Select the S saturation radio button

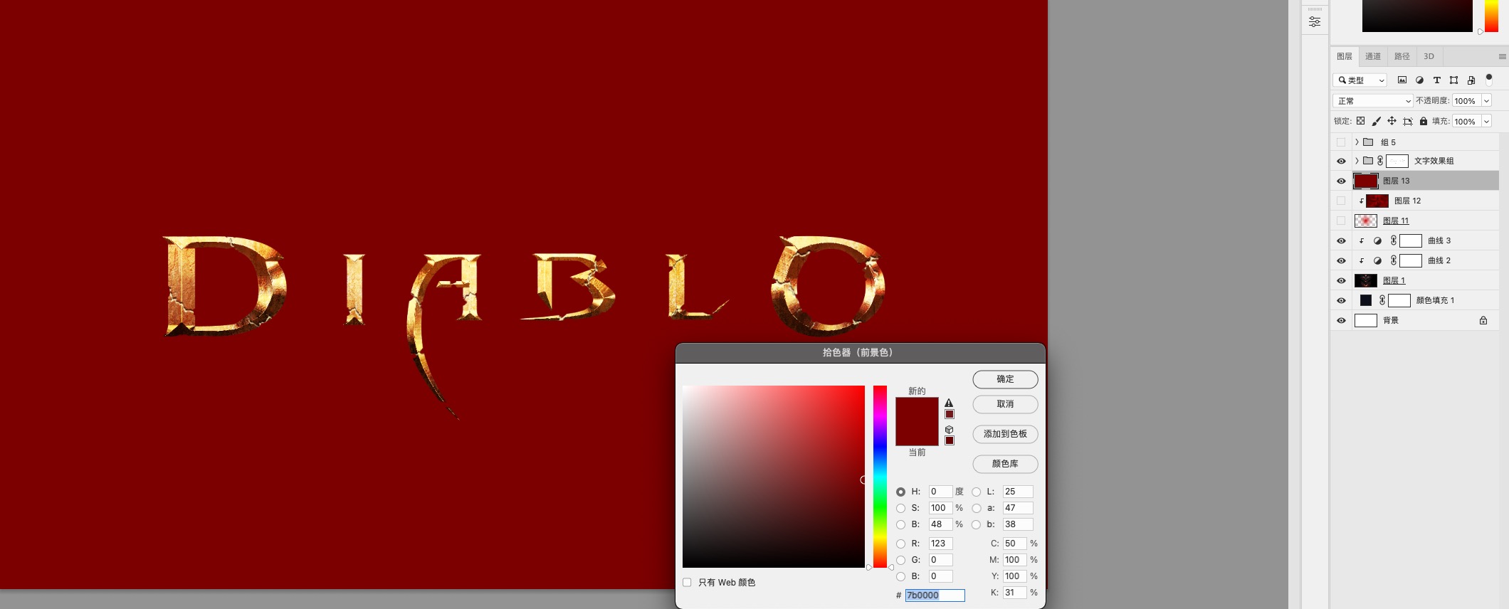coord(900,508)
